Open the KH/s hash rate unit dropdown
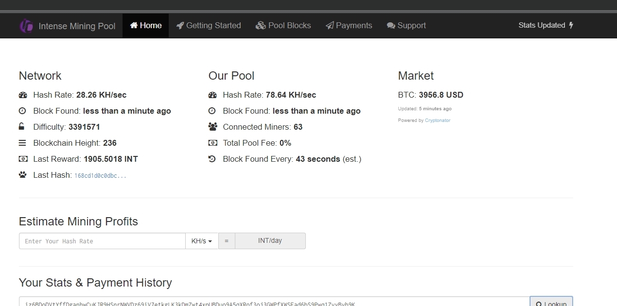This screenshot has width=617, height=306. point(202,241)
